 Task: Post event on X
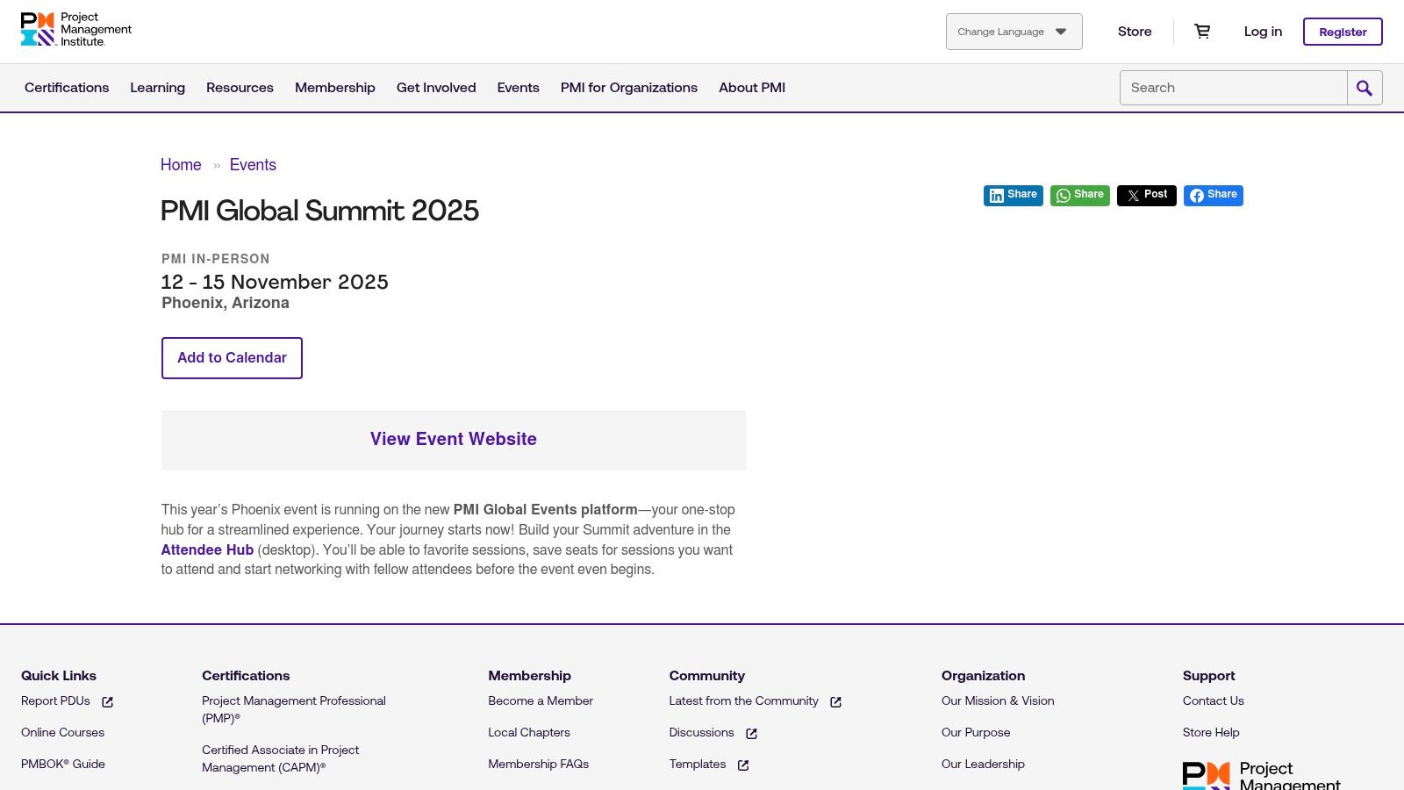point(1146,195)
